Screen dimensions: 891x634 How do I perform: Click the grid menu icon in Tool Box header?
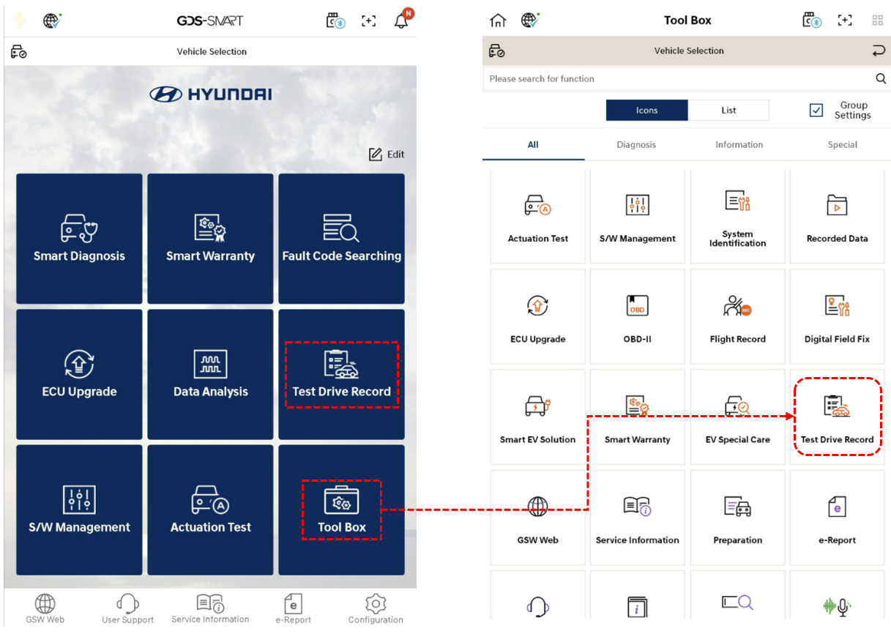pos(878,20)
